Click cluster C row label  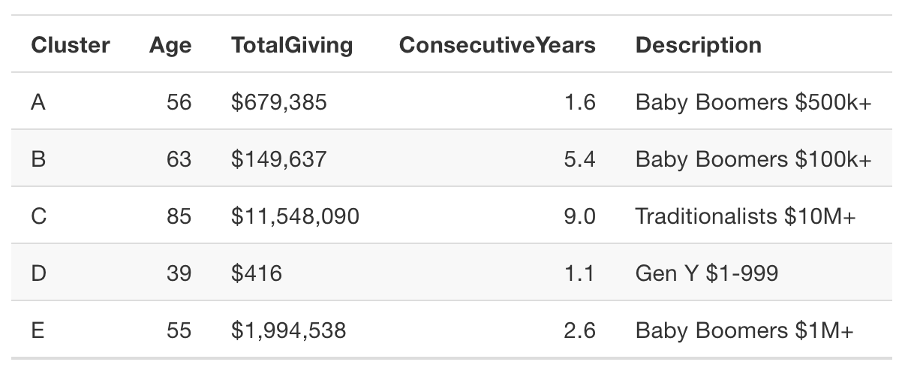coord(39,216)
